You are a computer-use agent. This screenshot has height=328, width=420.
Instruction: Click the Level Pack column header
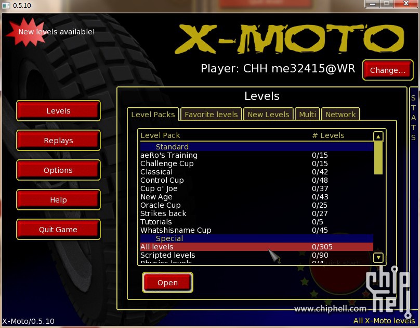(160, 135)
